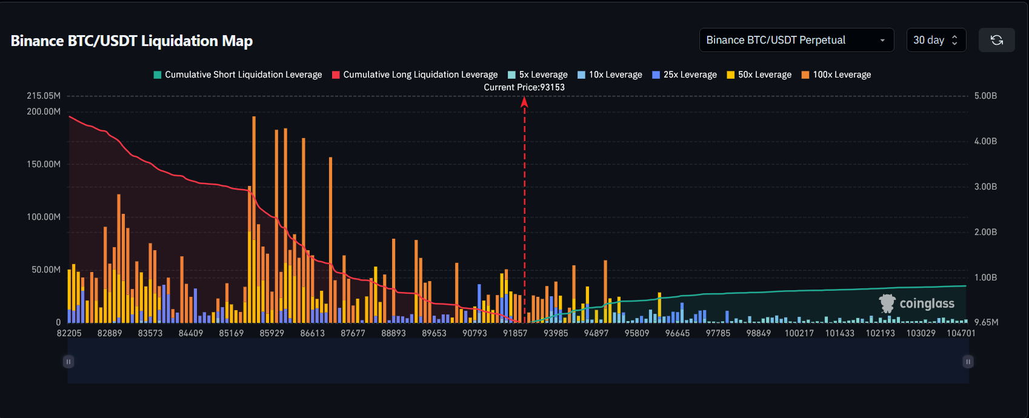The image size is (1029, 418).
Task: Toggle 50x Leverage legend label
Action: coord(764,75)
